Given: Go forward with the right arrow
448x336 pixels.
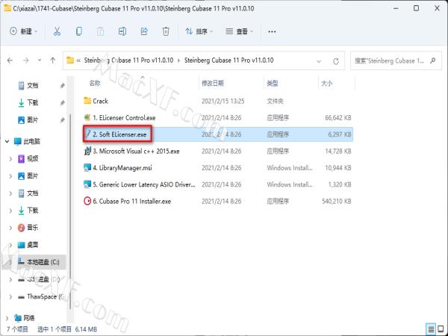Looking at the screenshot, I should 26,60.
